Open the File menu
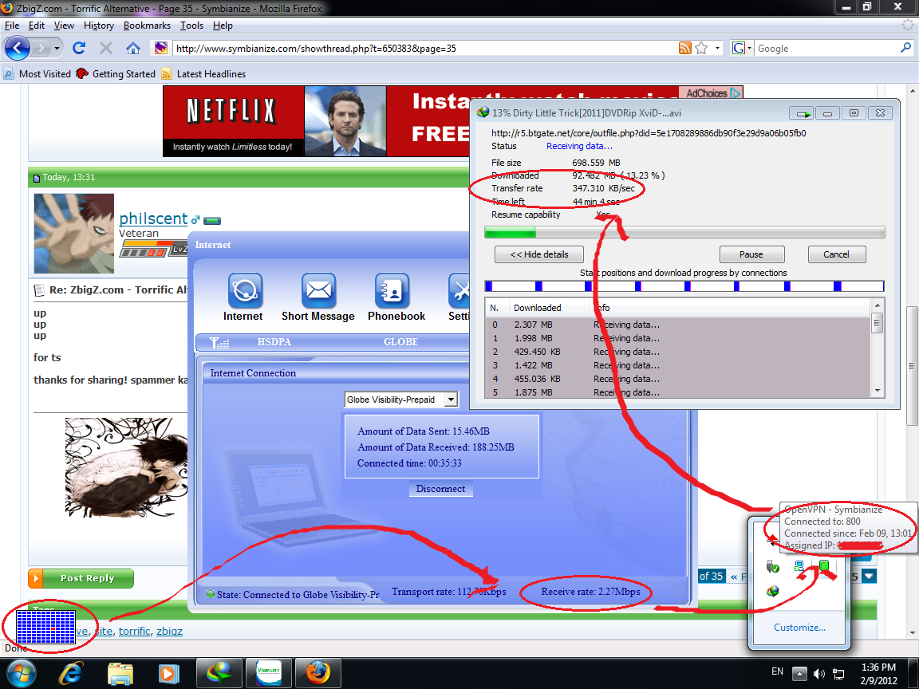This screenshot has height=689, width=919. [x=12, y=26]
